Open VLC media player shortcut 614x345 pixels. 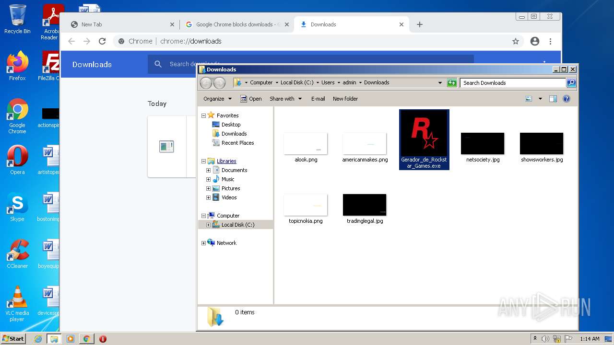click(x=17, y=304)
